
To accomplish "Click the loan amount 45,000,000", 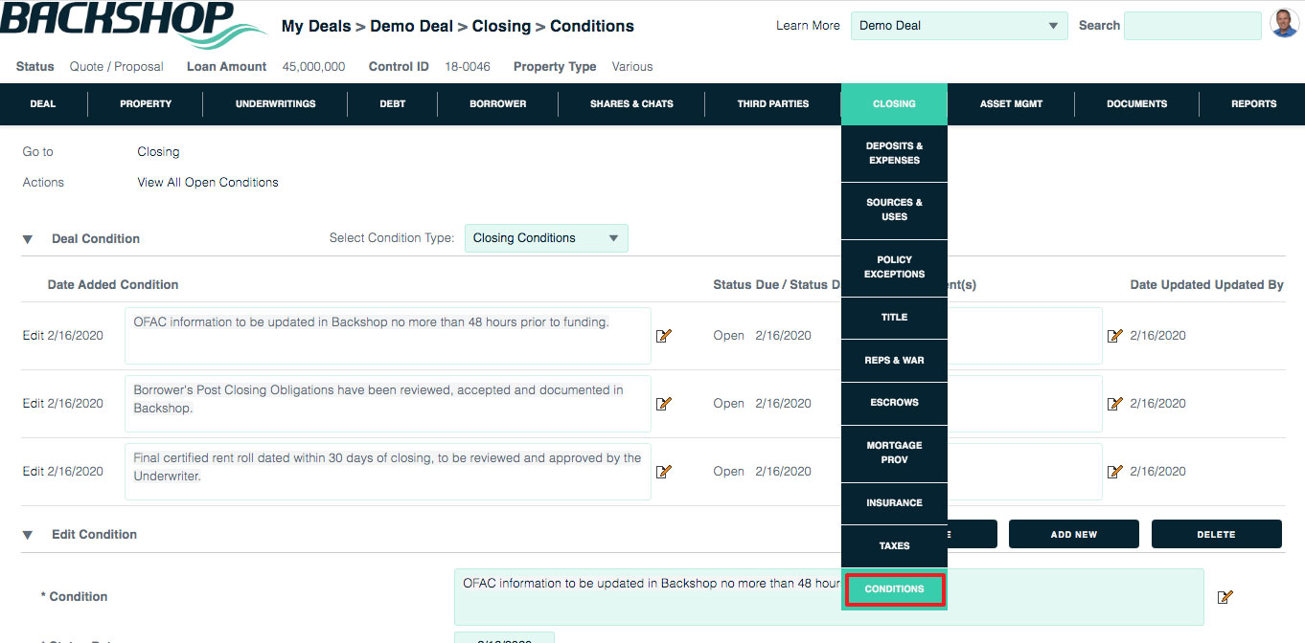I will (x=314, y=67).
